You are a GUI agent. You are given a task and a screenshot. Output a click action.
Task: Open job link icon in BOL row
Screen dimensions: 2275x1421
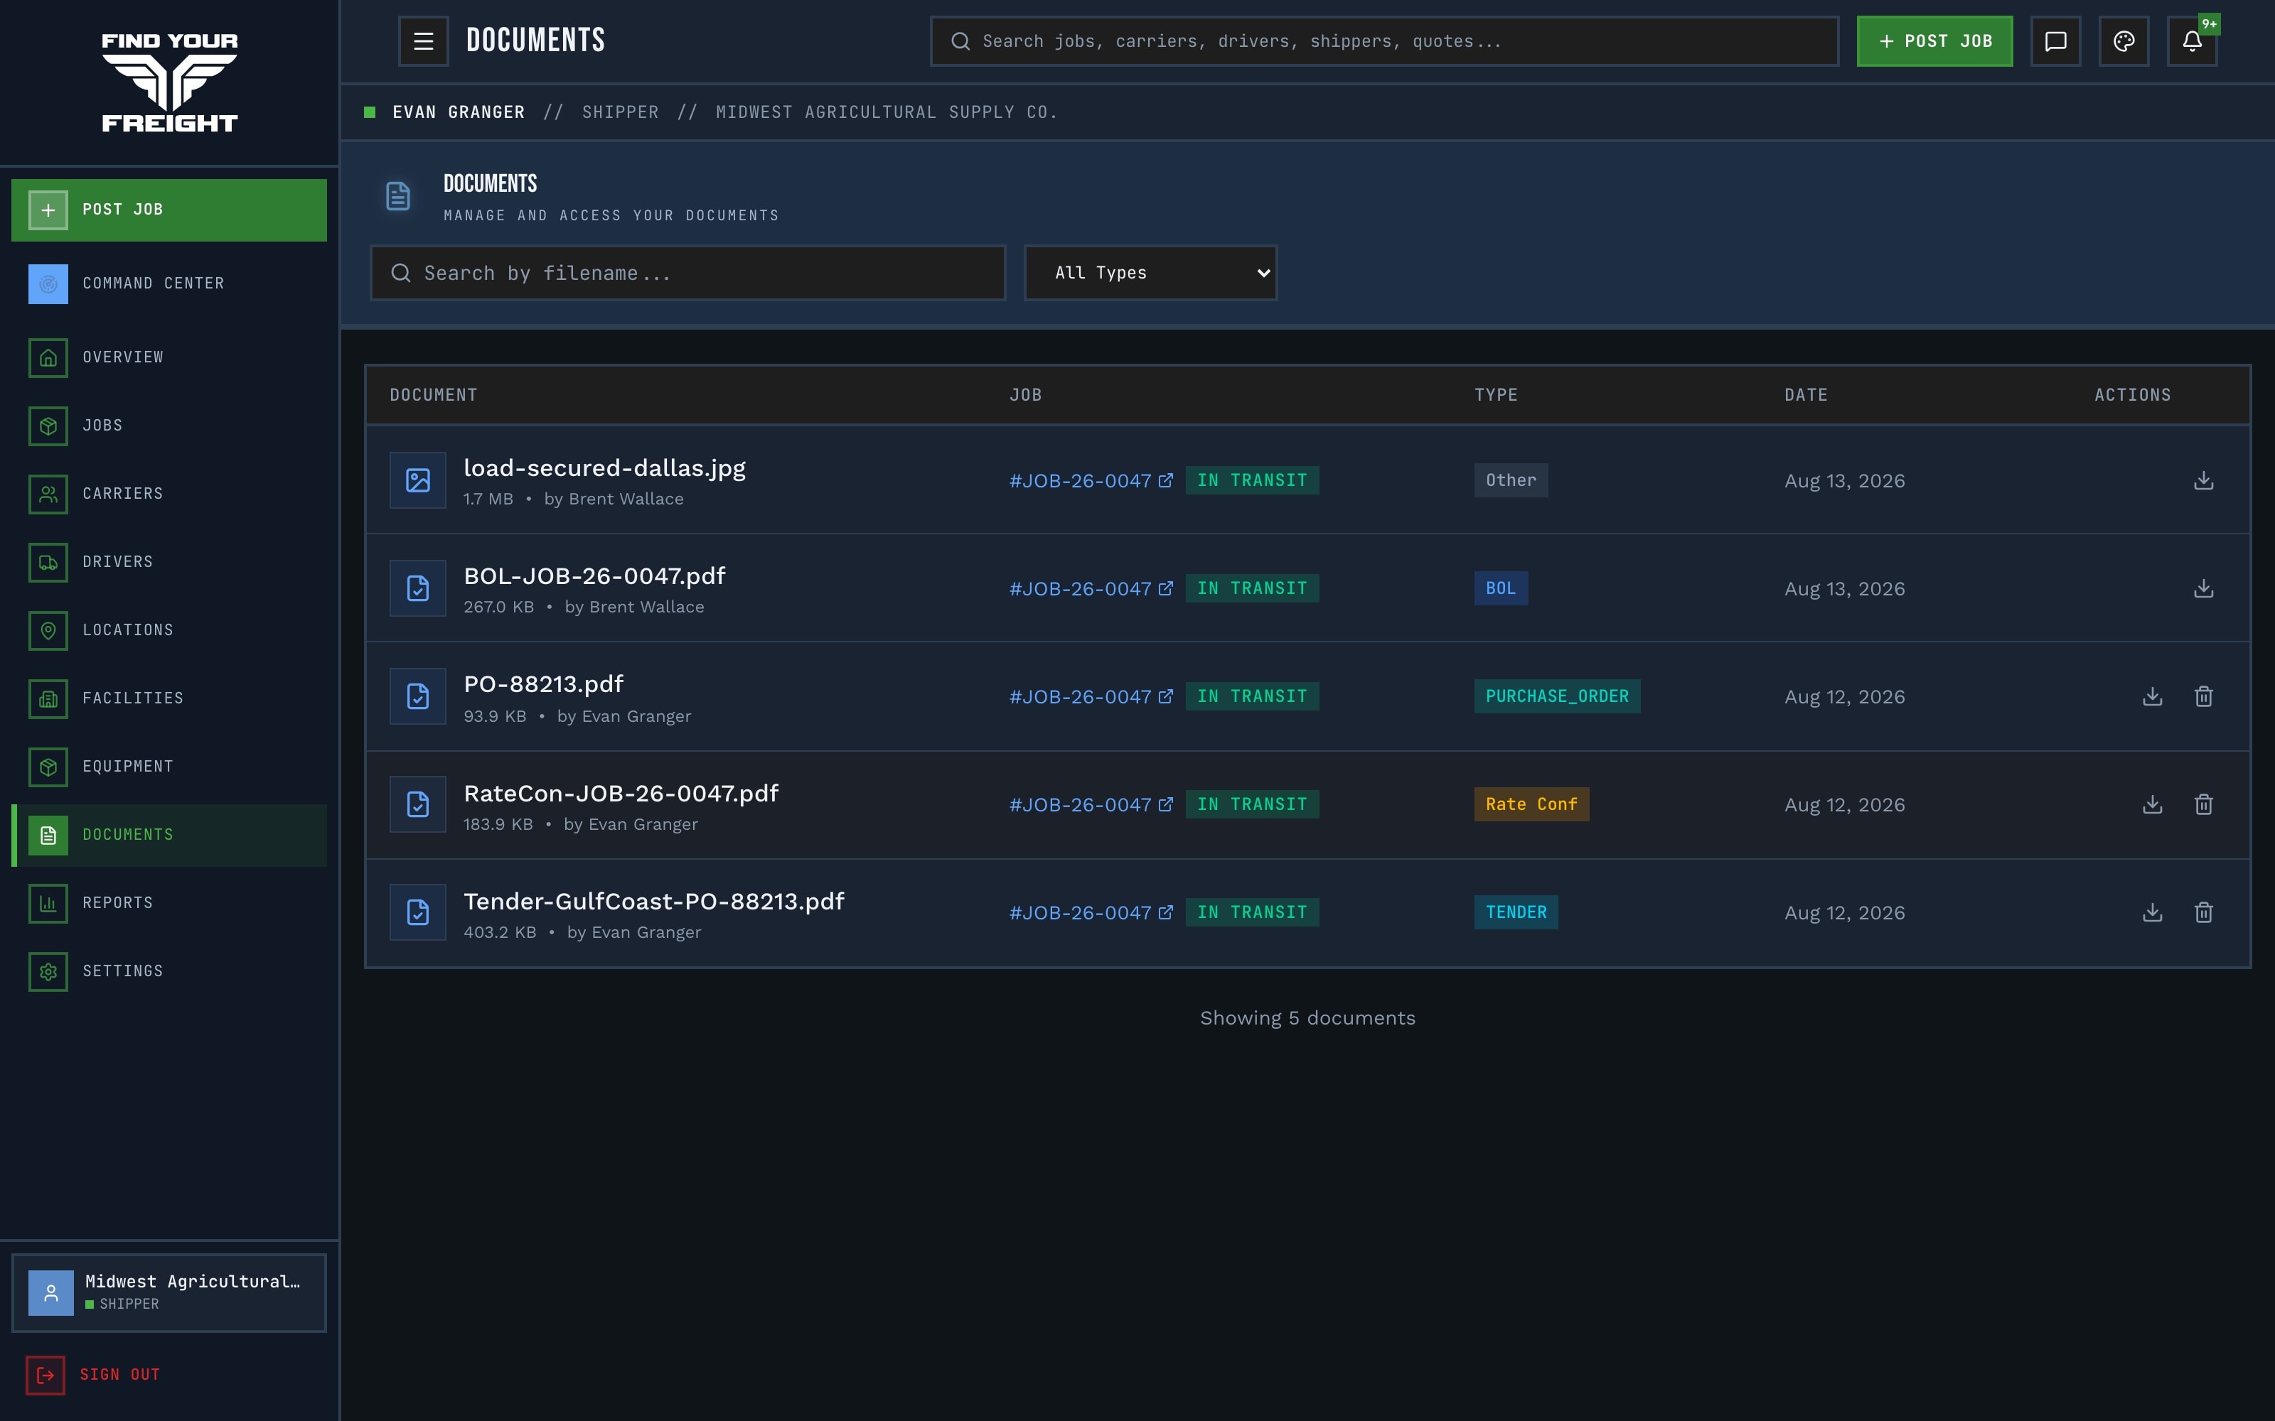coord(1166,588)
